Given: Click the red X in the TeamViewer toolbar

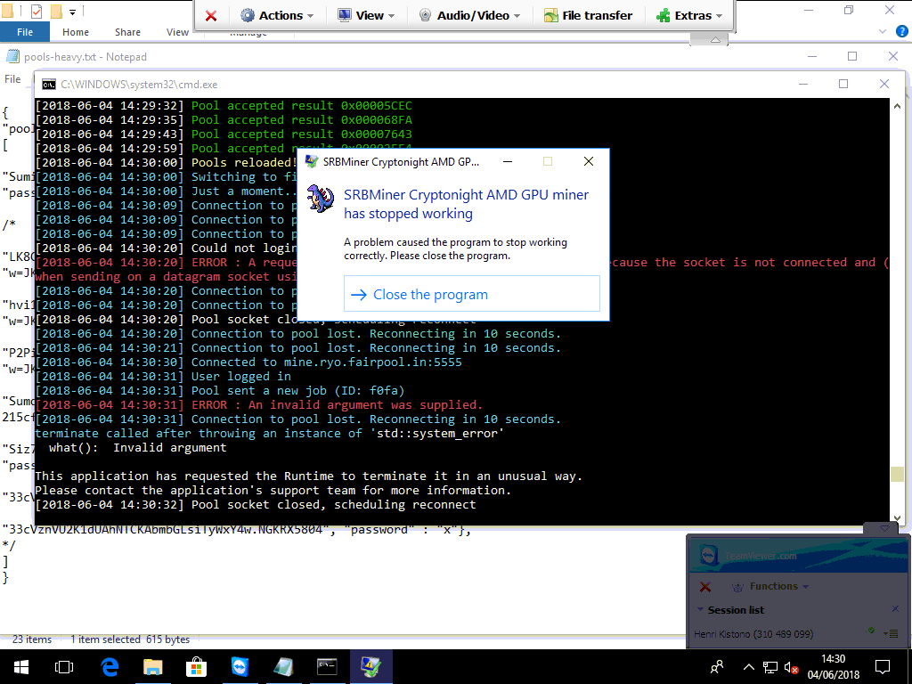Looking at the screenshot, I should click(211, 16).
